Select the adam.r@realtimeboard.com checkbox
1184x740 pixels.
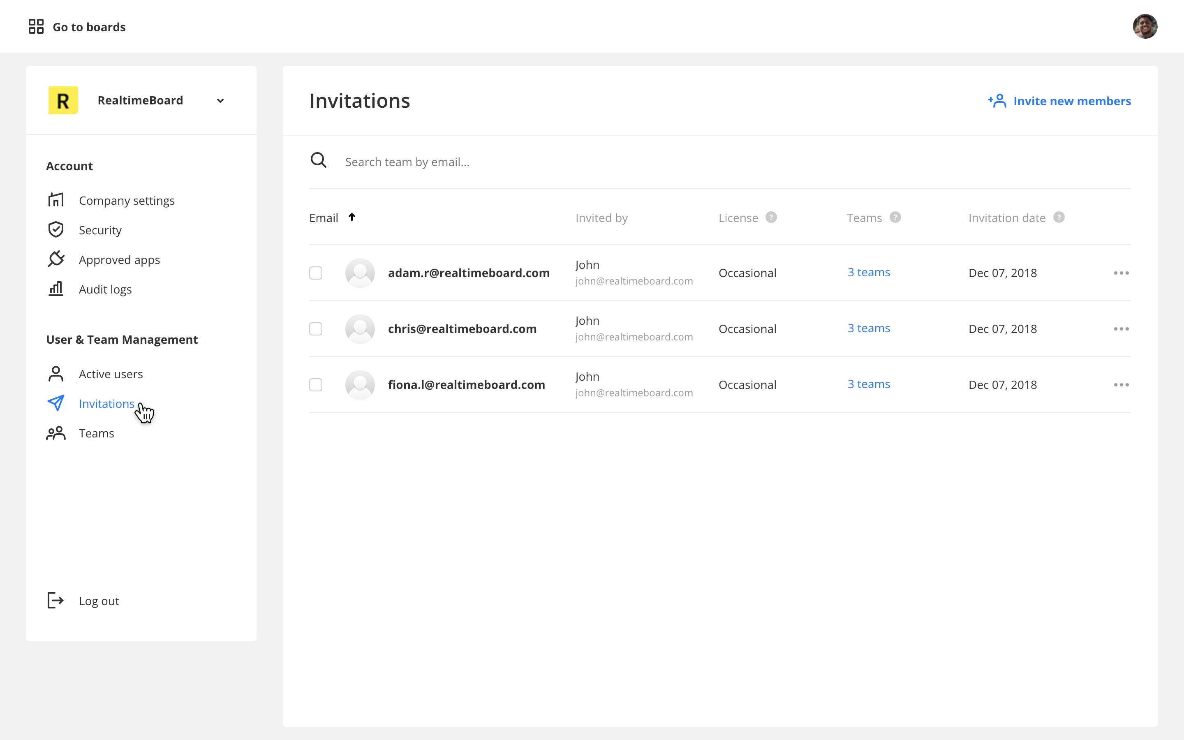tap(316, 273)
